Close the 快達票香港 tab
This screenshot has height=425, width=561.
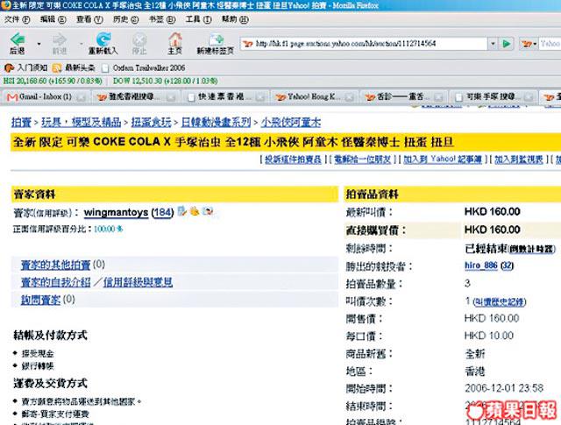(x=260, y=97)
